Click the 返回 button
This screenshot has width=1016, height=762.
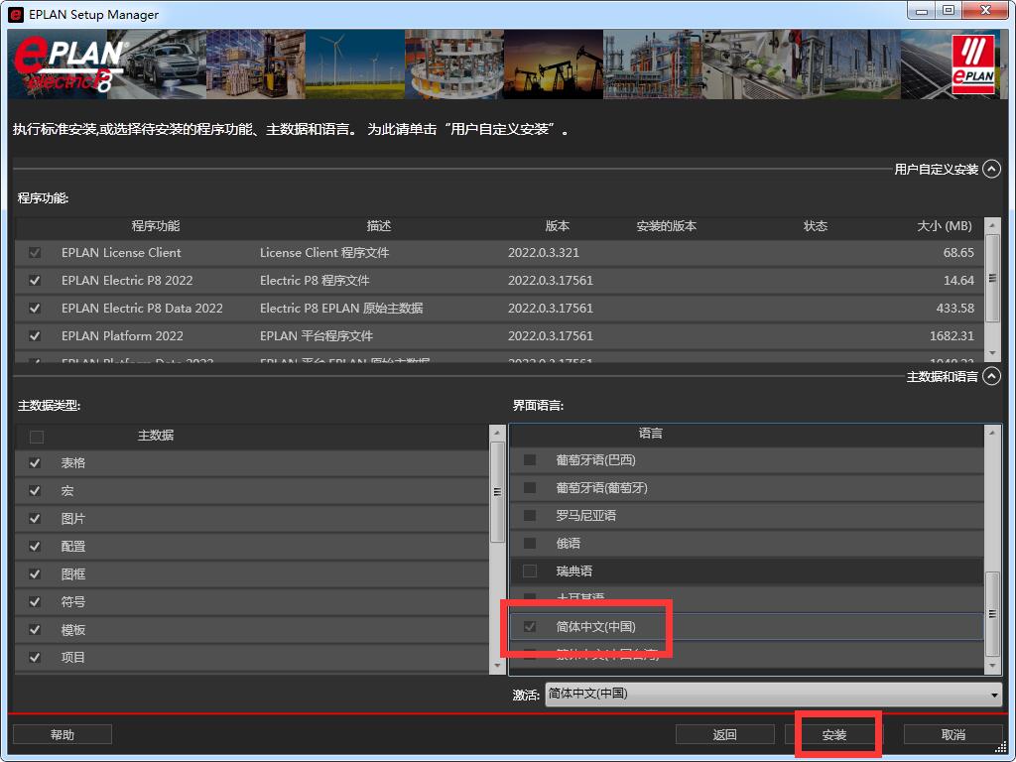pyautogui.click(x=724, y=735)
